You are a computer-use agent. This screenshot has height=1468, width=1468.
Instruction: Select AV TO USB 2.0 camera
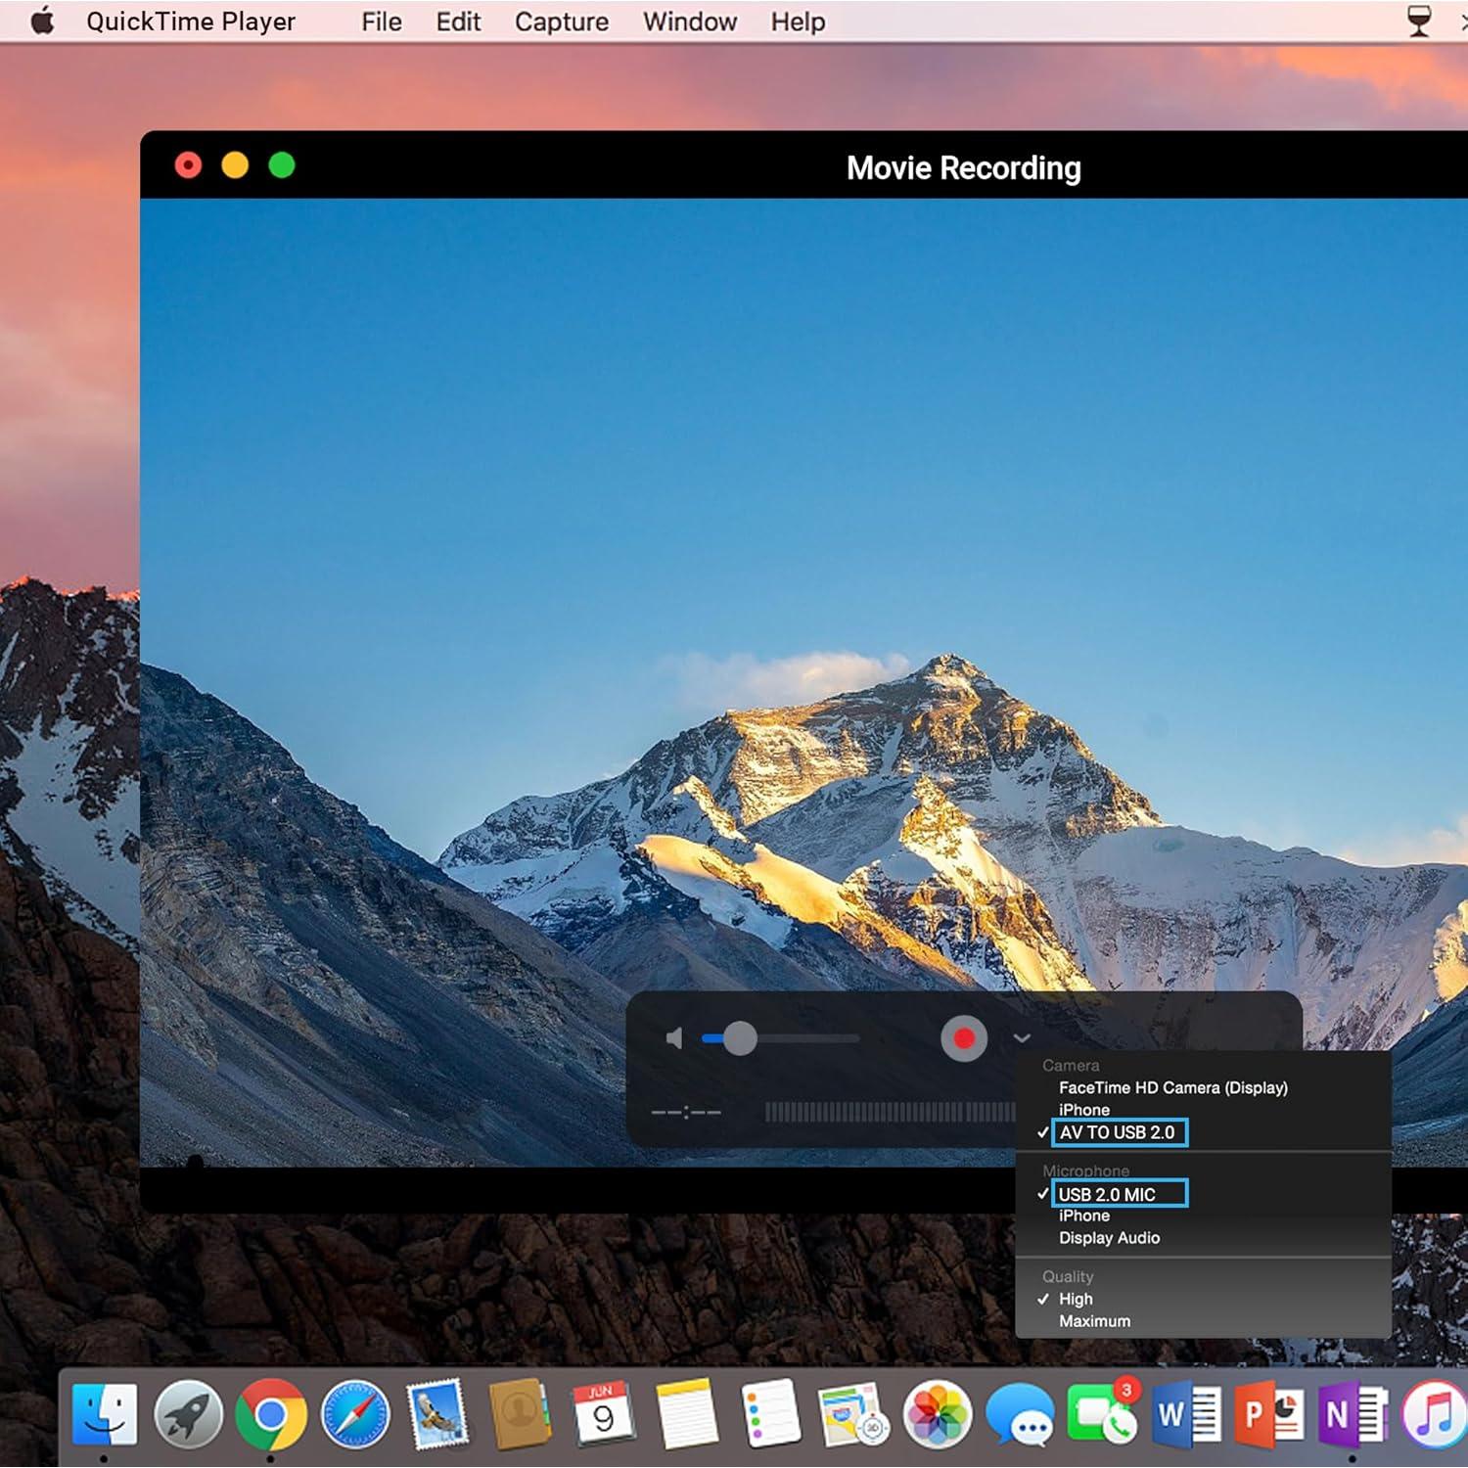(1117, 1132)
